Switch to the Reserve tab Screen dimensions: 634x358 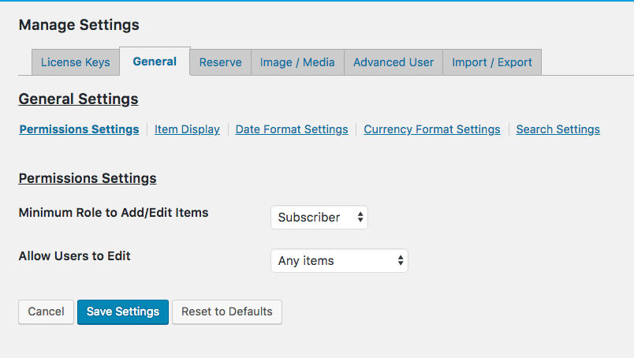tap(220, 62)
